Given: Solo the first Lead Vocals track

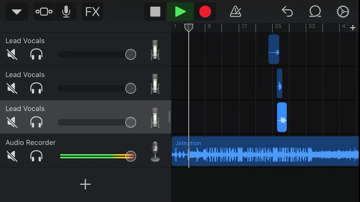Looking at the screenshot, I should click(x=36, y=54).
